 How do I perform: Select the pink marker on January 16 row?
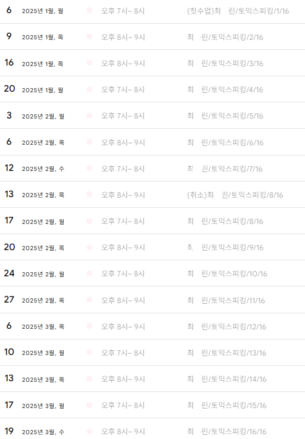[x=89, y=63]
